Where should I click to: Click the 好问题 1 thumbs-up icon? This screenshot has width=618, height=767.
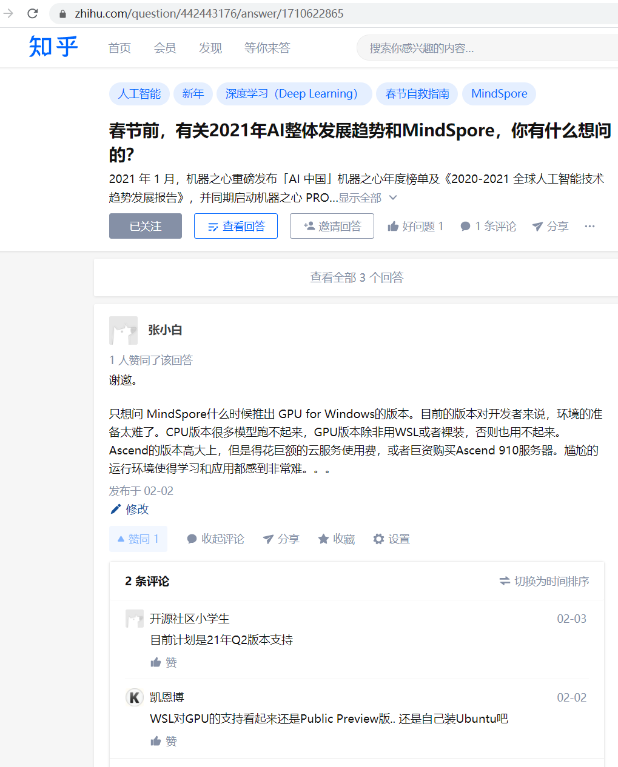click(394, 226)
